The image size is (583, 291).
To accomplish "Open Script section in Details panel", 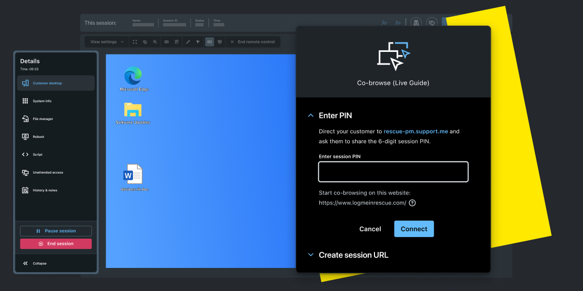I will click(x=56, y=154).
